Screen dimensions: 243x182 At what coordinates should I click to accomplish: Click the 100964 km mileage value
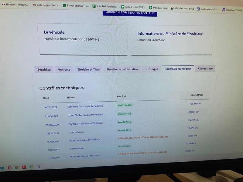tap(191, 143)
